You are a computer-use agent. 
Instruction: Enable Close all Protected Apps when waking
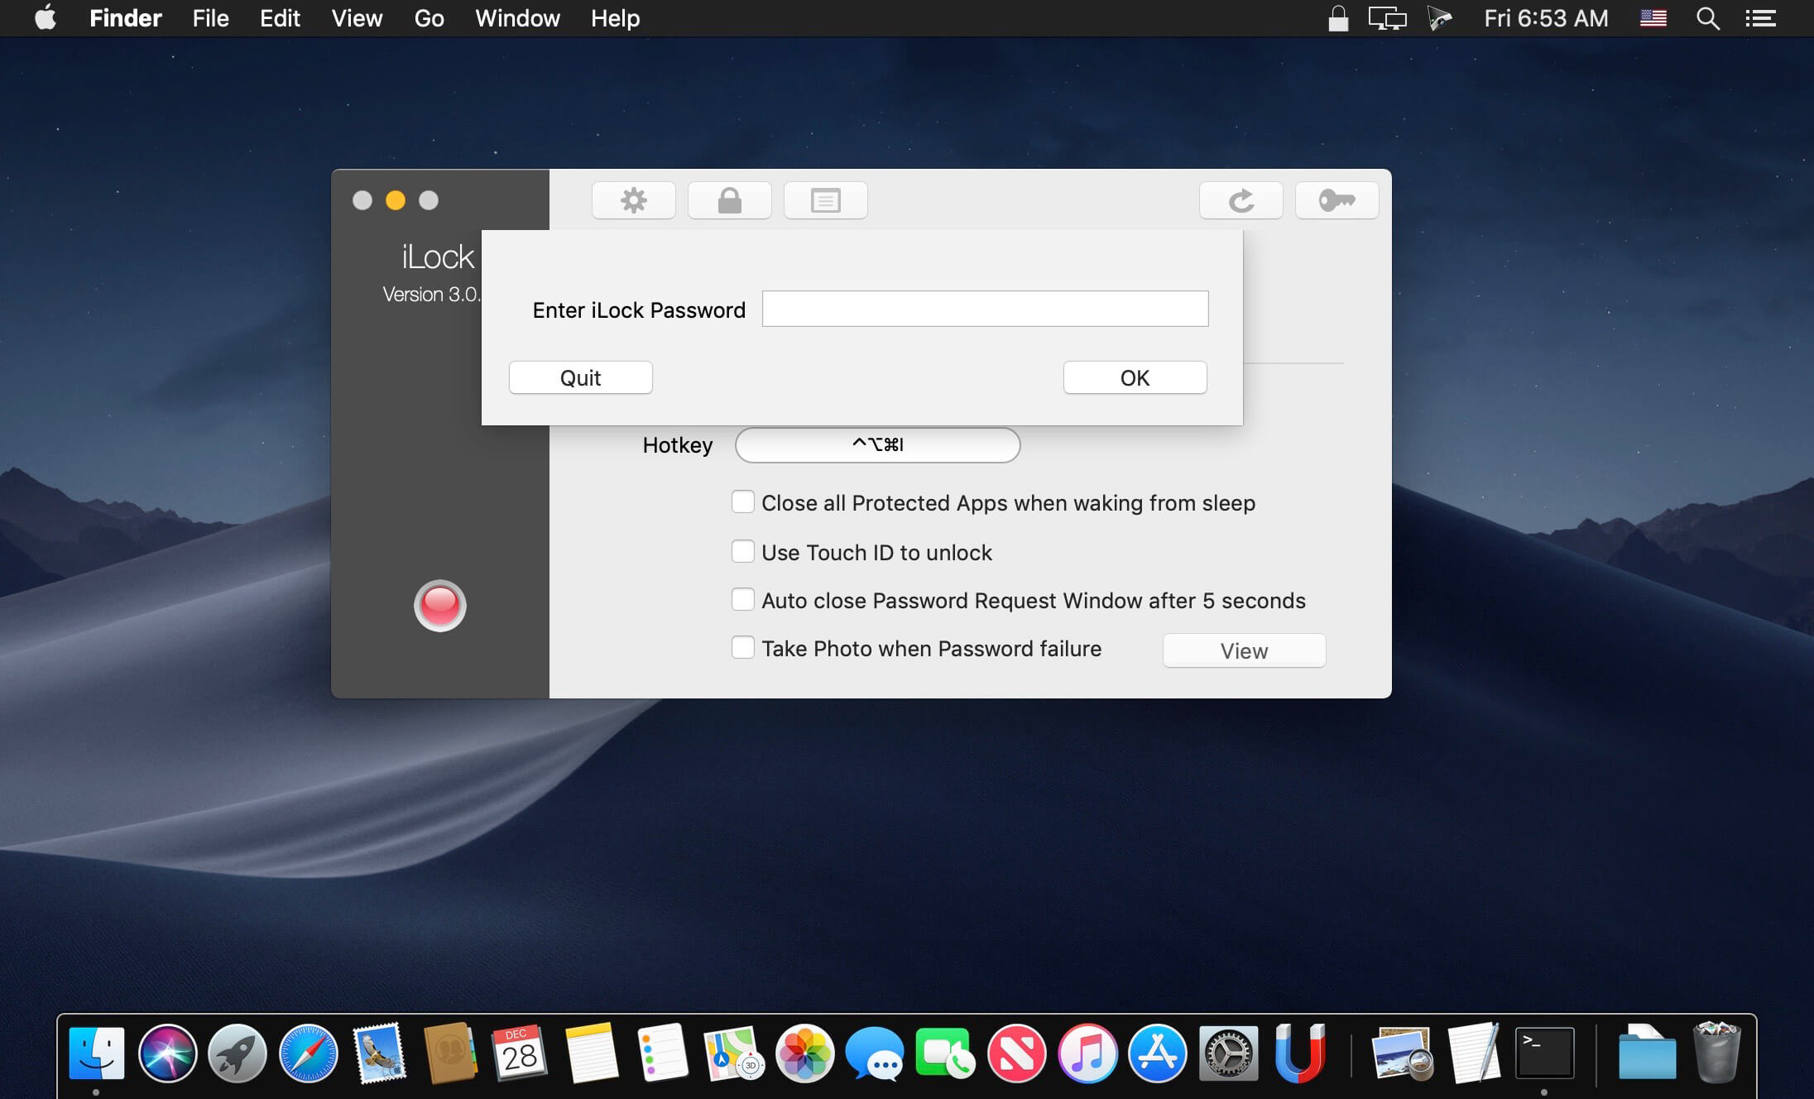click(x=742, y=502)
